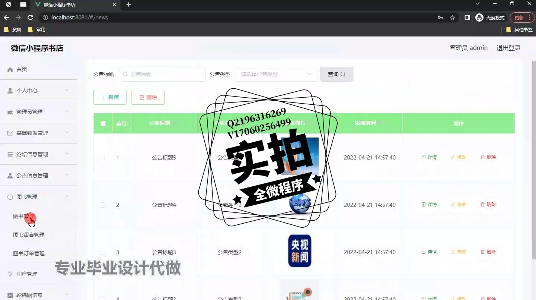This screenshot has height=300, width=536.
Task: Reload the page with refresh icon
Action: click(x=31, y=18)
